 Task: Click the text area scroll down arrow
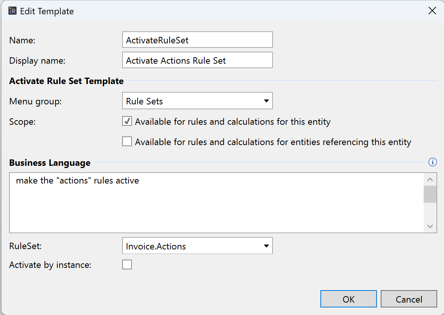[430, 226]
